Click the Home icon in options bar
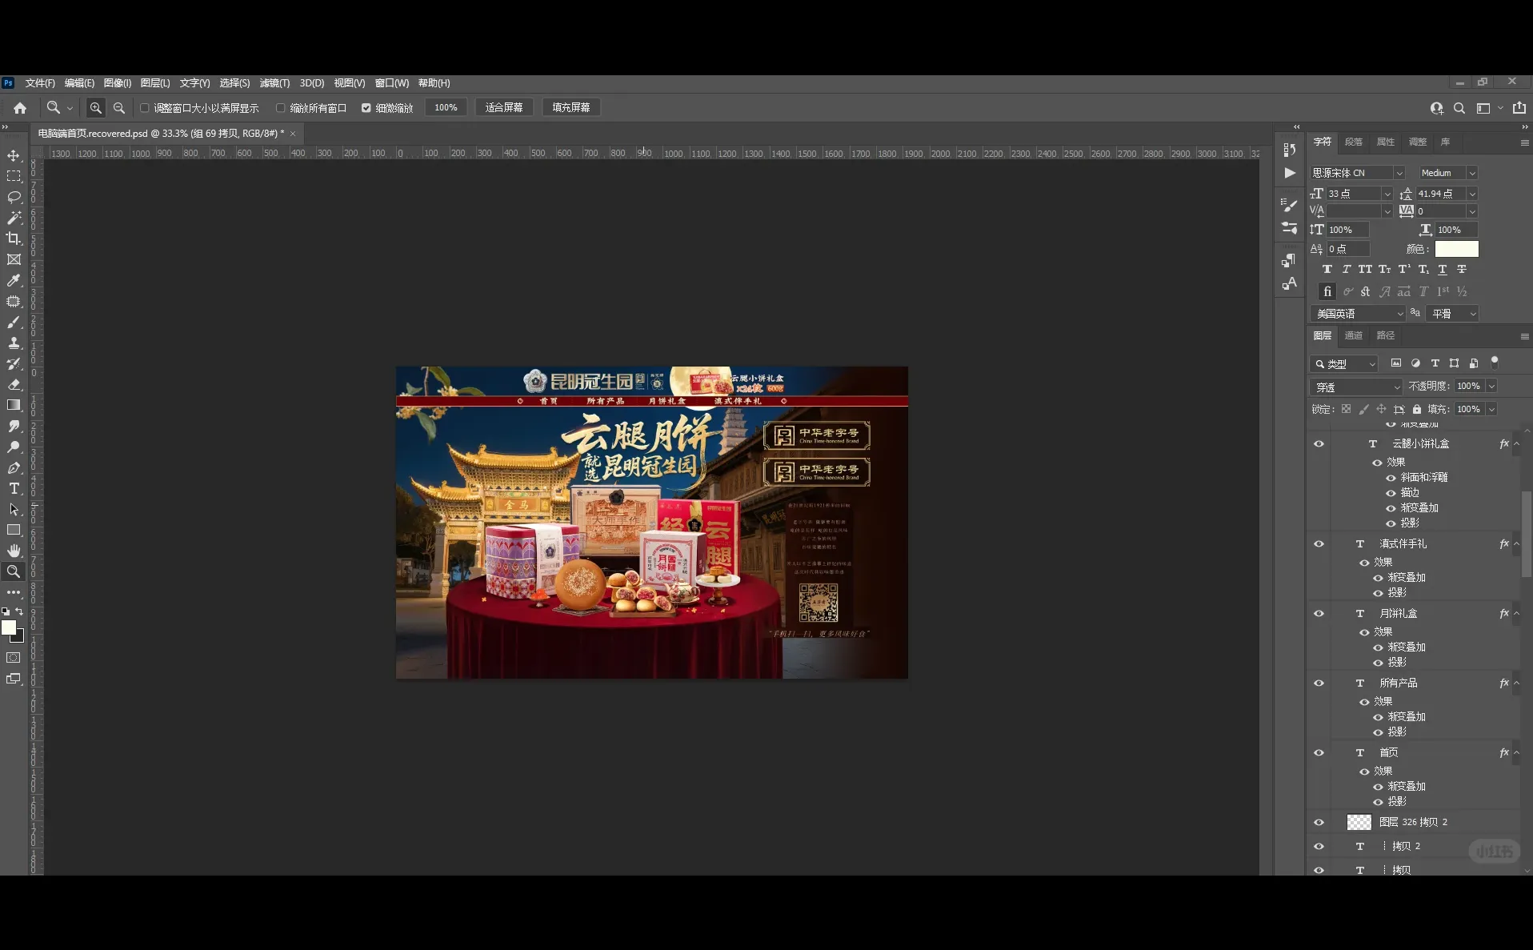Screen dimensions: 1533x950 point(20,108)
